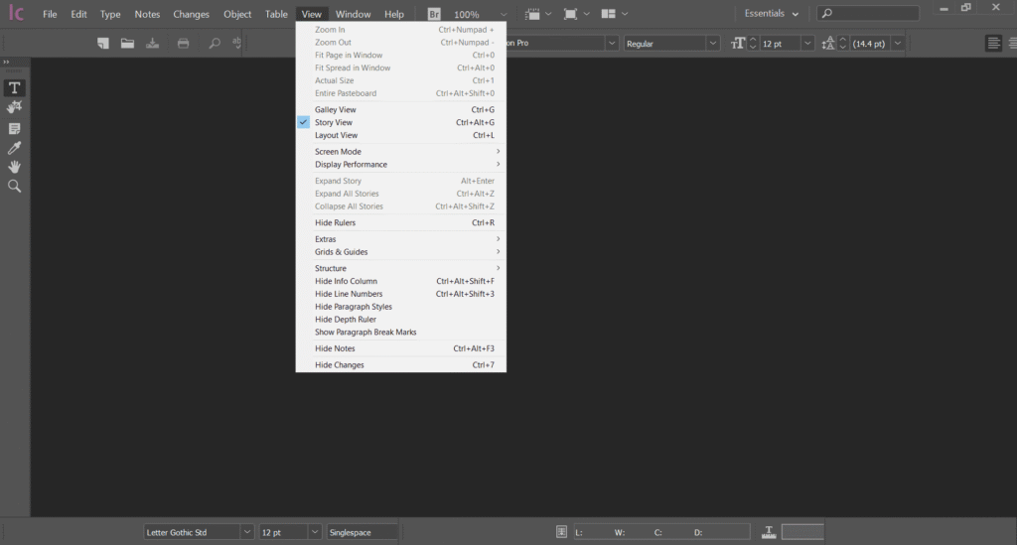Expand the tools panel double arrows
The height and width of the screenshot is (545, 1017).
(x=7, y=63)
